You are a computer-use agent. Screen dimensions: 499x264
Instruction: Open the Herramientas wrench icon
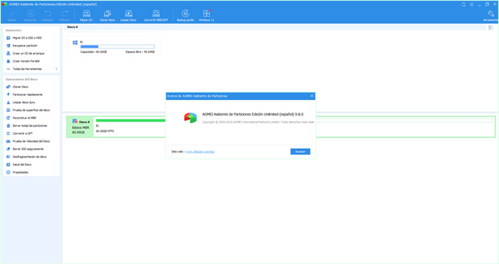pyautogui.click(x=491, y=13)
